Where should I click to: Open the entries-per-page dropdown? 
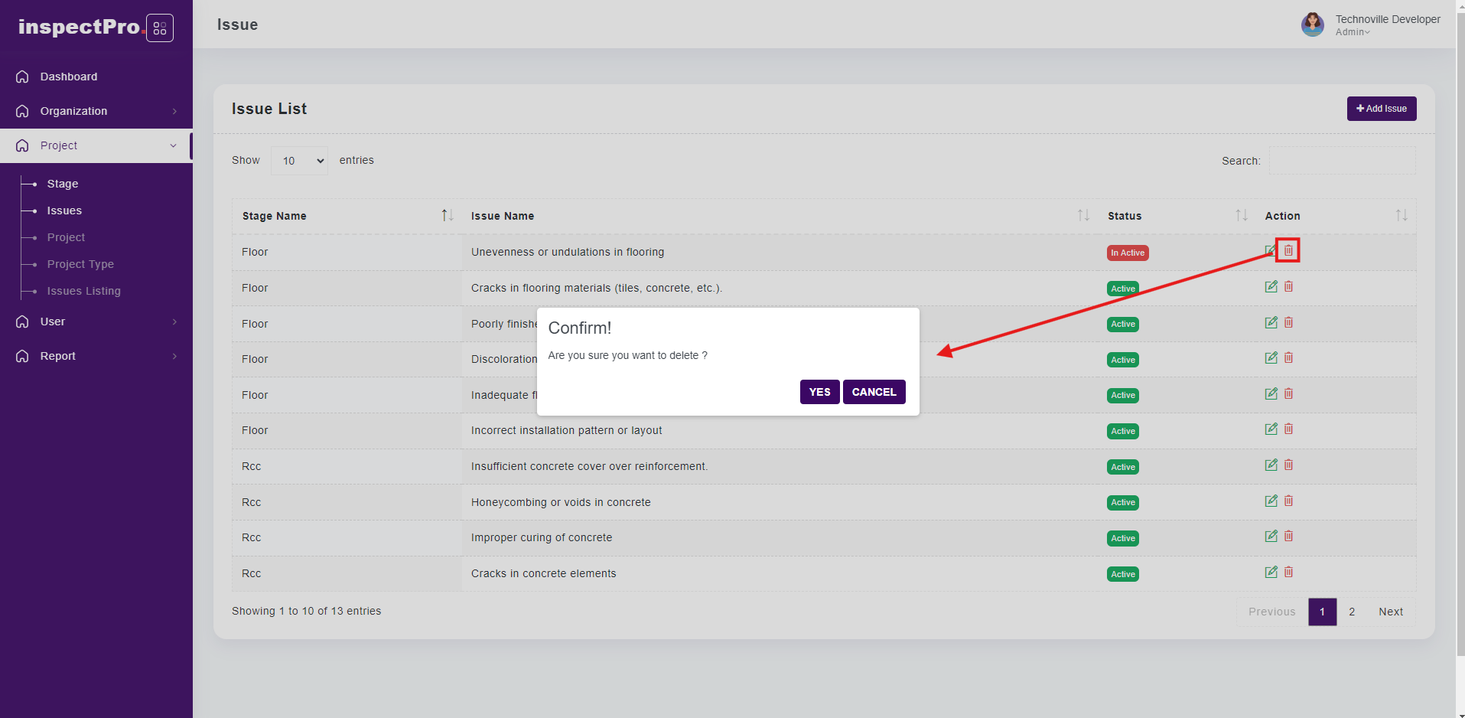tap(299, 161)
